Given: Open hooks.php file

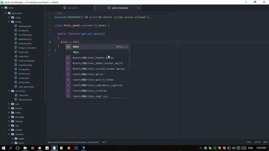Looking at the screenshot, I should [24, 52].
